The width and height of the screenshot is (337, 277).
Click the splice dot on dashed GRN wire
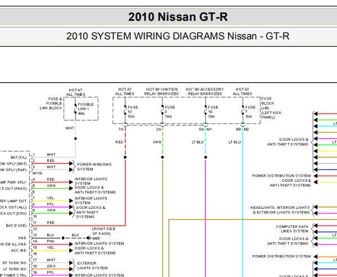pyautogui.click(x=163, y=157)
